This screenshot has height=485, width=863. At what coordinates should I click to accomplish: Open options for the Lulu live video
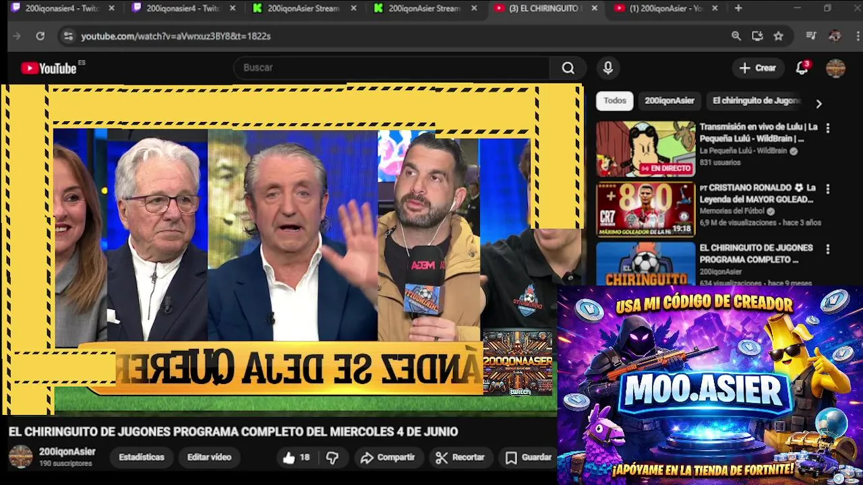pyautogui.click(x=828, y=128)
